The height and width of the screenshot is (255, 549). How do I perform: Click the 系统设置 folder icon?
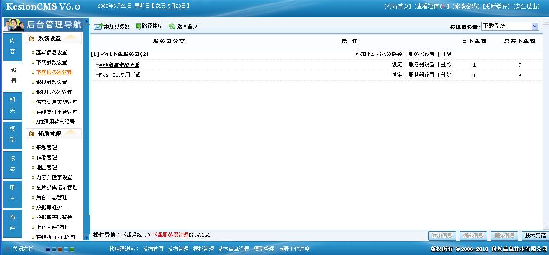click(x=31, y=38)
